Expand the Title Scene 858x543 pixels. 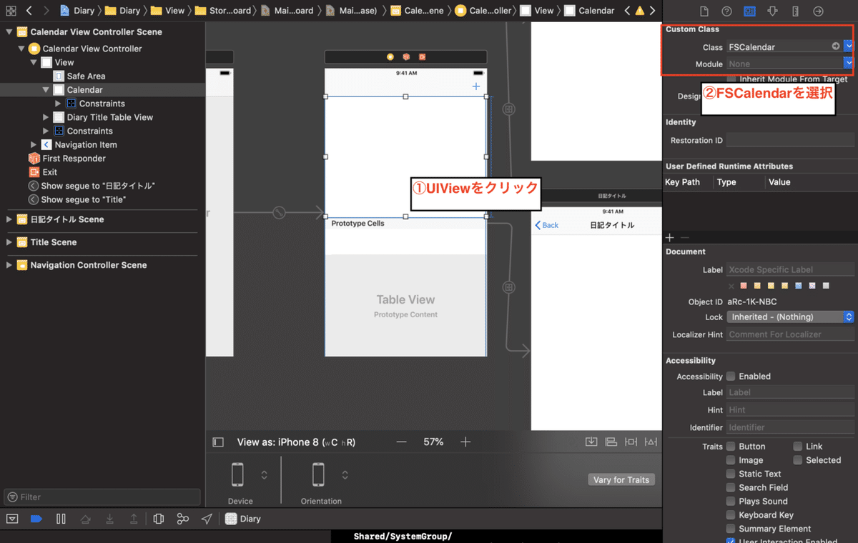coord(9,242)
